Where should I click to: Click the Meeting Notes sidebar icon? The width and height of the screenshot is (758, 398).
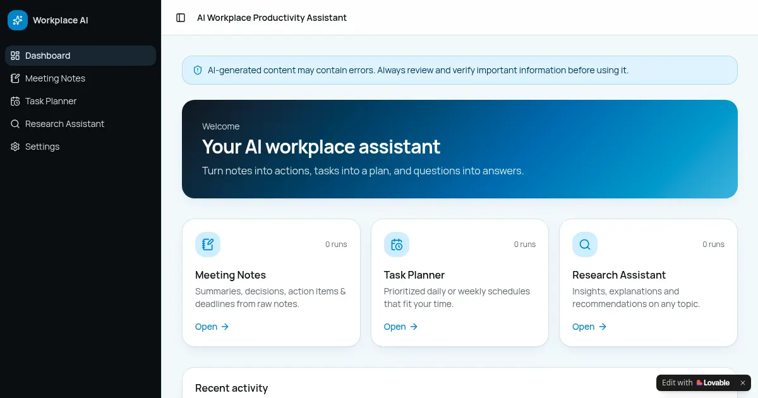point(15,78)
